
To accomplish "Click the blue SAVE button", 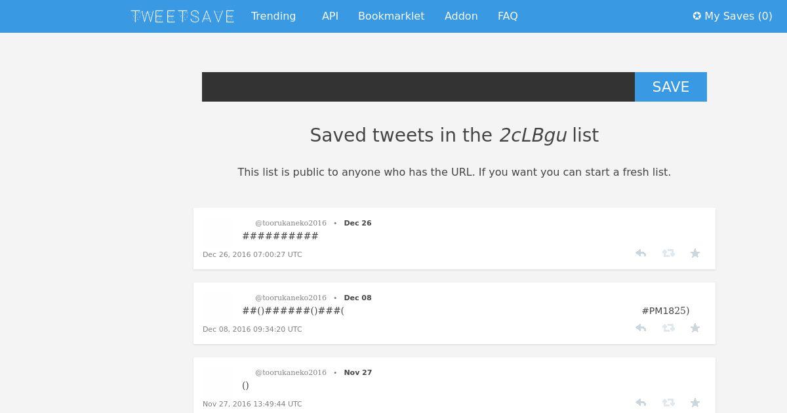I will (x=671, y=87).
